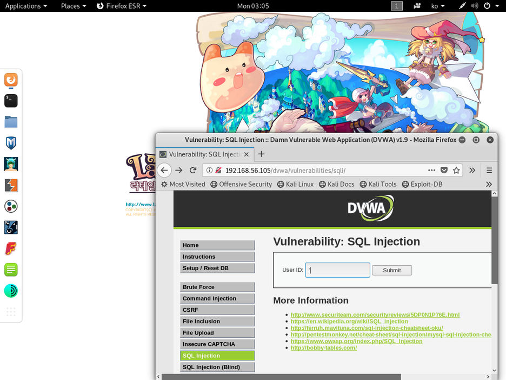
Task: Save page to Pocket
Action: [x=444, y=171]
